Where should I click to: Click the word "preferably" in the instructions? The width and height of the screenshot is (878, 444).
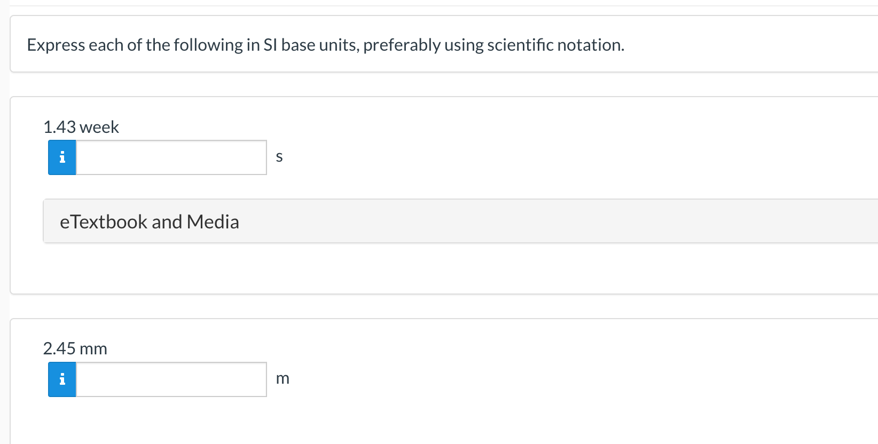(402, 45)
